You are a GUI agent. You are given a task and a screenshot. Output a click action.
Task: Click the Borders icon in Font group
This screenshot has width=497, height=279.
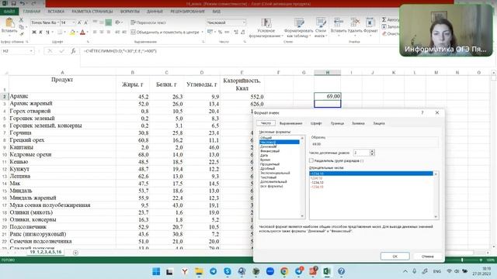(60, 32)
